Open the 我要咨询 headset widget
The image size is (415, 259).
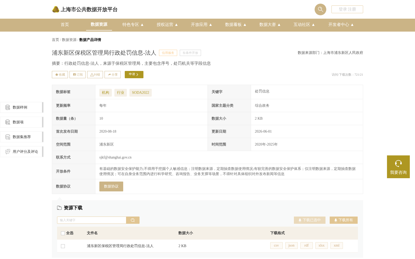click(x=398, y=167)
